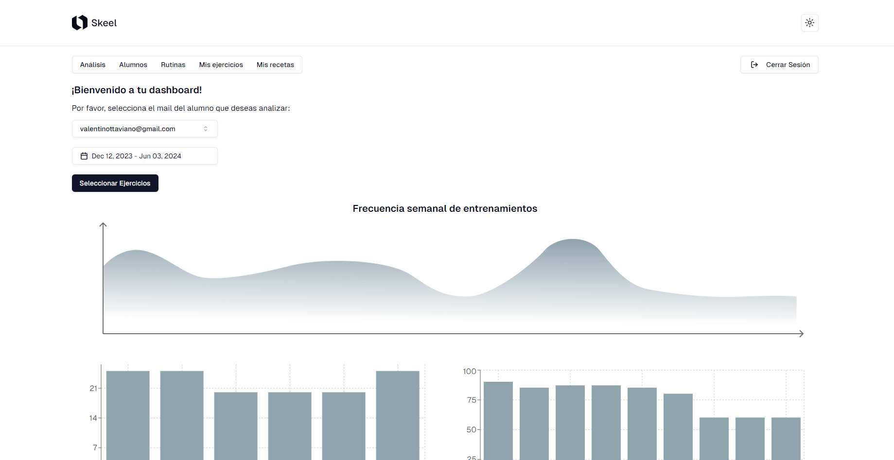Go to the Mis ejercicios tab

pos(221,65)
